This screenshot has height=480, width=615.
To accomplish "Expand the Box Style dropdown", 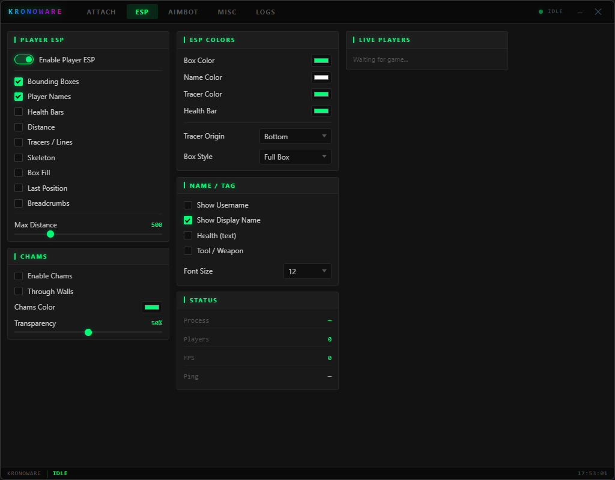I will [x=295, y=157].
